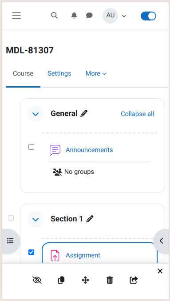Switch to the Settings tab
Image resolution: width=170 pixels, height=301 pixels.
coord(59,73)
